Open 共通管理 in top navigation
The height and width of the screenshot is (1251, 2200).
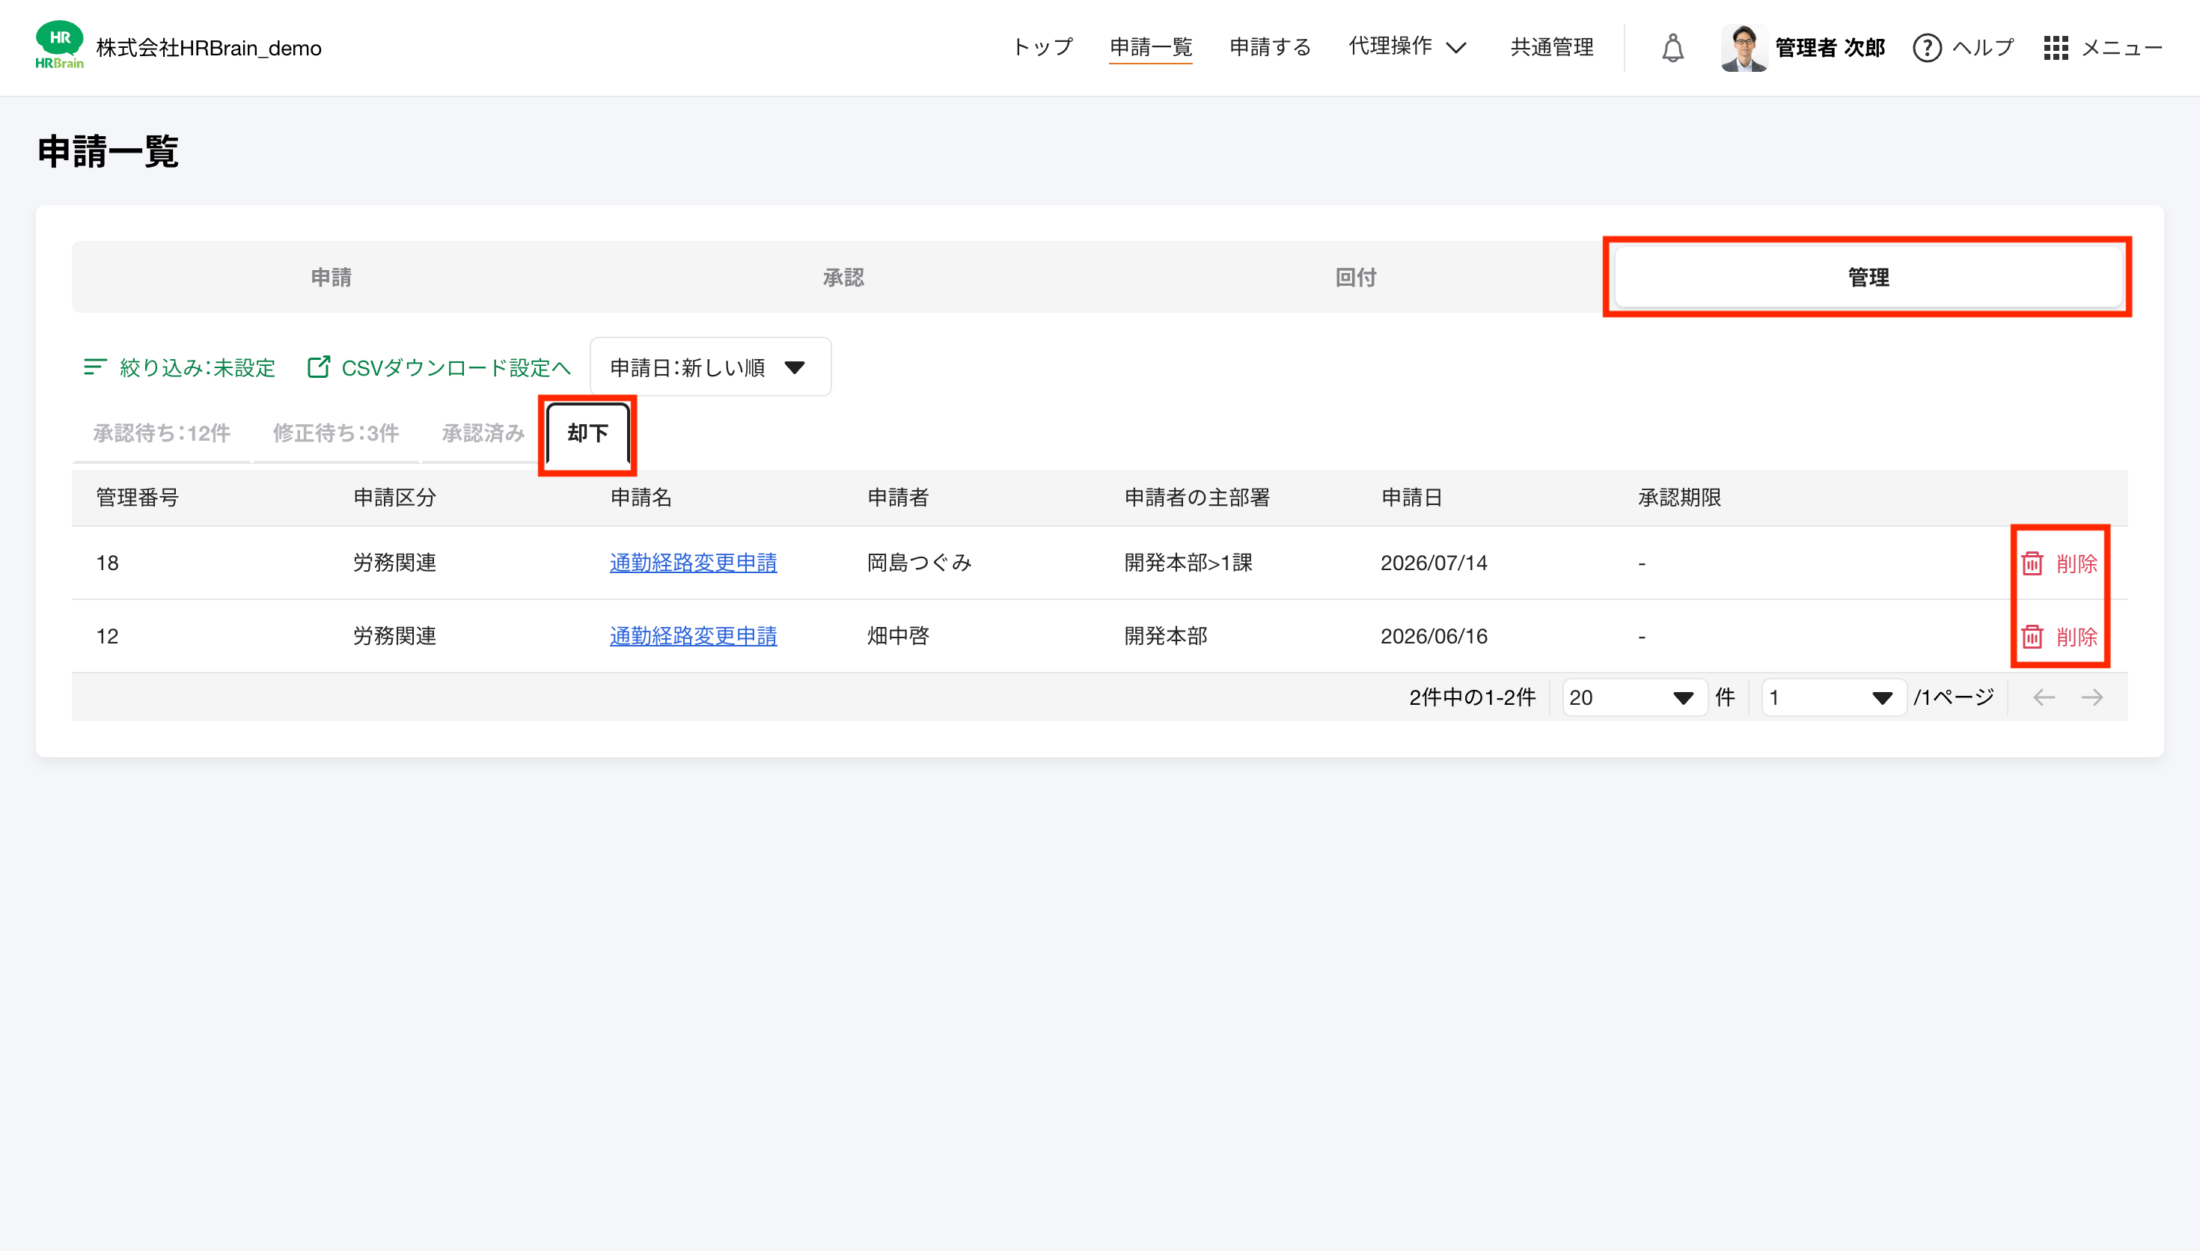click(1551, 46)
